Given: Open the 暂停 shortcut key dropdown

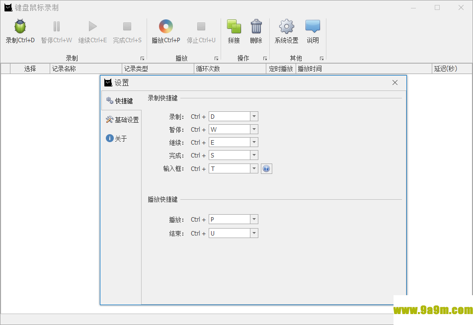Looking at the screenshot, I should tap(254, 130).
